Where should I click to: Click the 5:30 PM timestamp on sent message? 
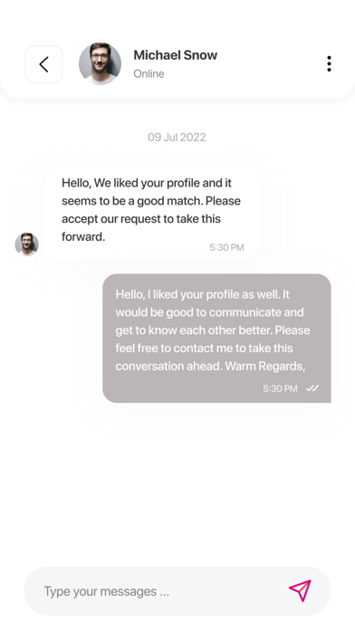pos(280,388)
